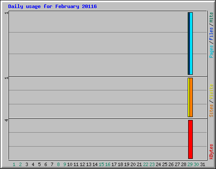Click the chart title 'Daily usage for February 20116'
Screen dimensions: 216x169
pyautogui.click(x=52, y=7)
